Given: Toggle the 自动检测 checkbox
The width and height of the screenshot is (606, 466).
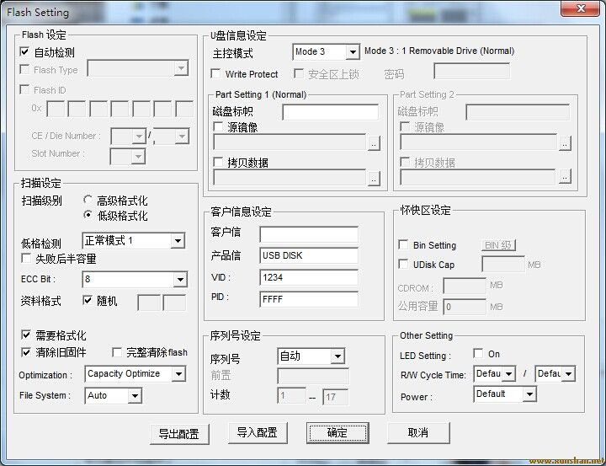Looking at the screenshot, I should (x=25, y=52).
